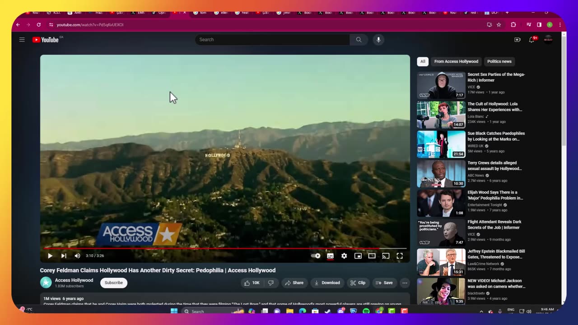Open the player settings gear

(x=344, y=256)
